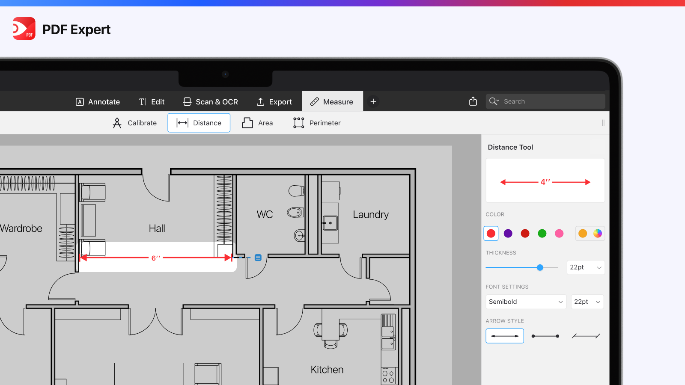The image size is (685, 385).
Task: Open the Export tab
Action: coord(274,102)
